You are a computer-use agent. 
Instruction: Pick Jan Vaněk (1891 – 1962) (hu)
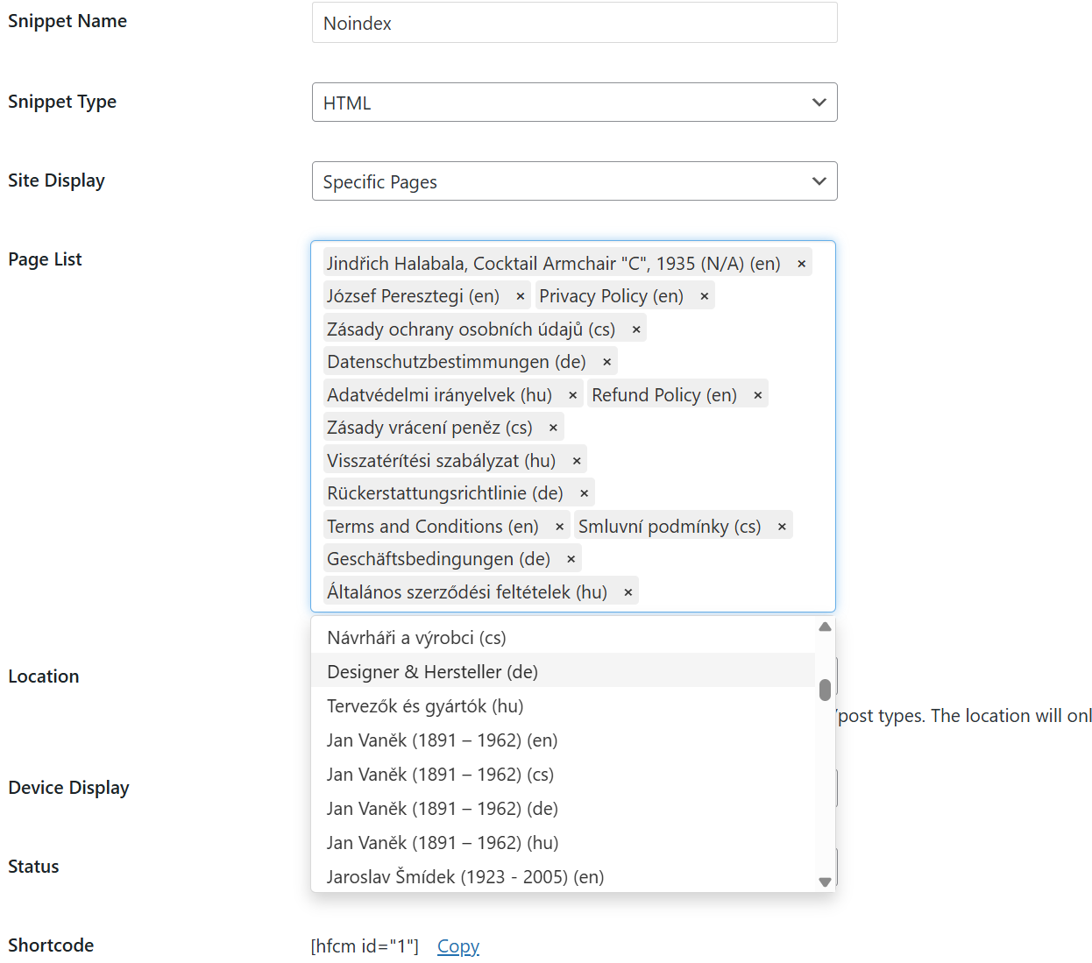tap(443, 843)
